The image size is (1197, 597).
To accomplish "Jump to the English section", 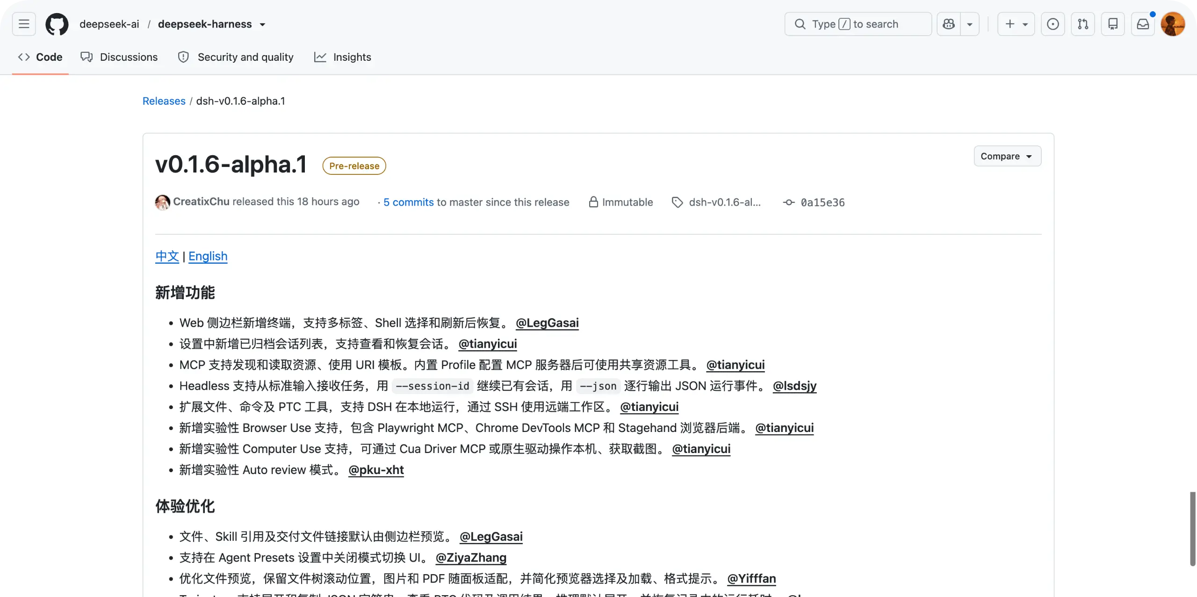I will 208,256.
